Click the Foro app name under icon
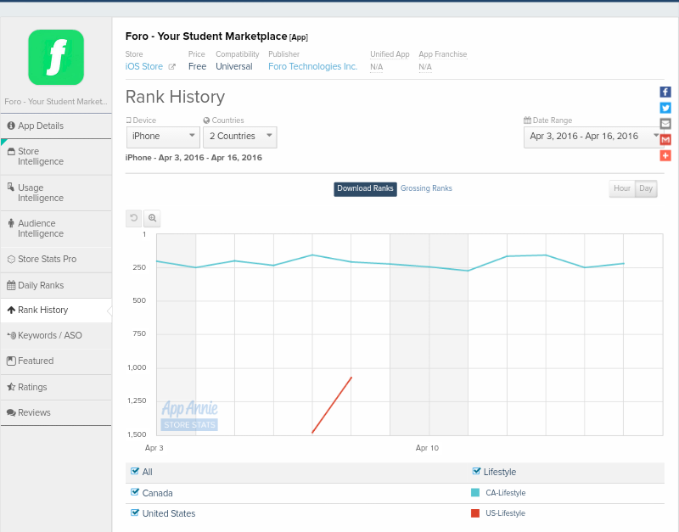The image size is (679, 532). pyautogui.click(x=56, y=101)
